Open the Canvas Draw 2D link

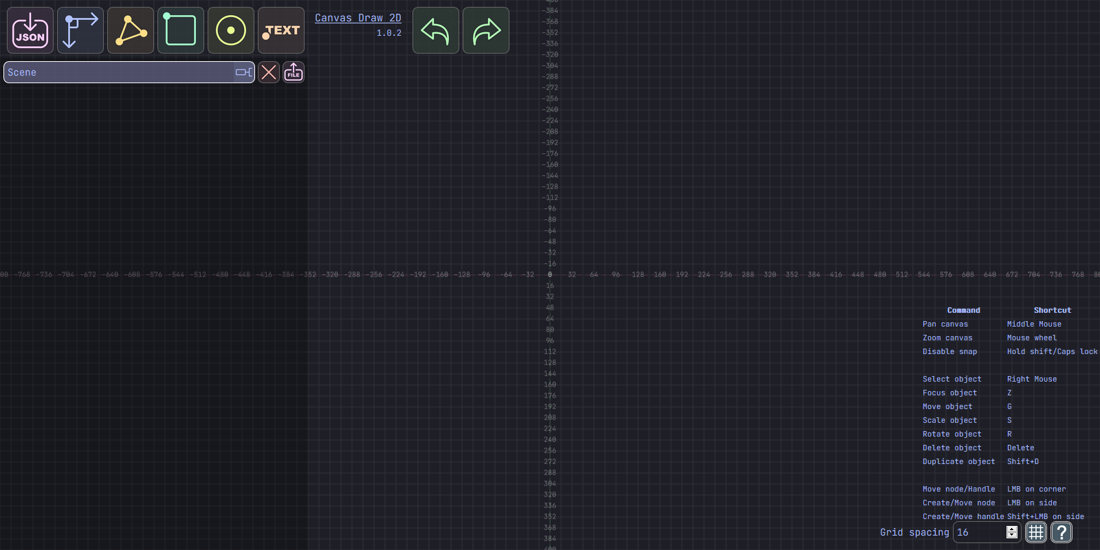click(357, 18)
